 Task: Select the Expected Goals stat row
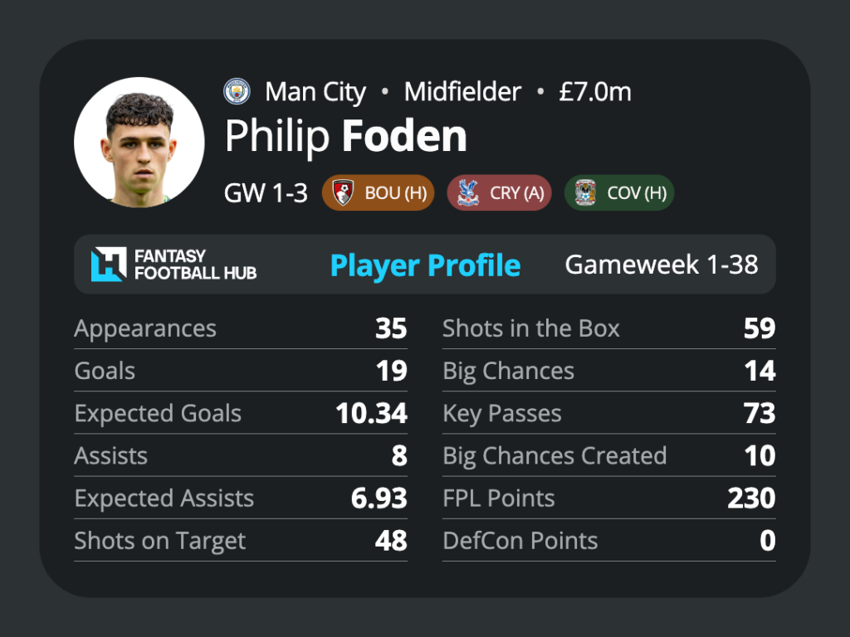pos(241,413)
